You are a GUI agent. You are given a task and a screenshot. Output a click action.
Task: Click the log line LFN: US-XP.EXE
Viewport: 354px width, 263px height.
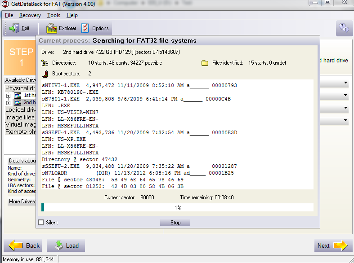[64, 139]
